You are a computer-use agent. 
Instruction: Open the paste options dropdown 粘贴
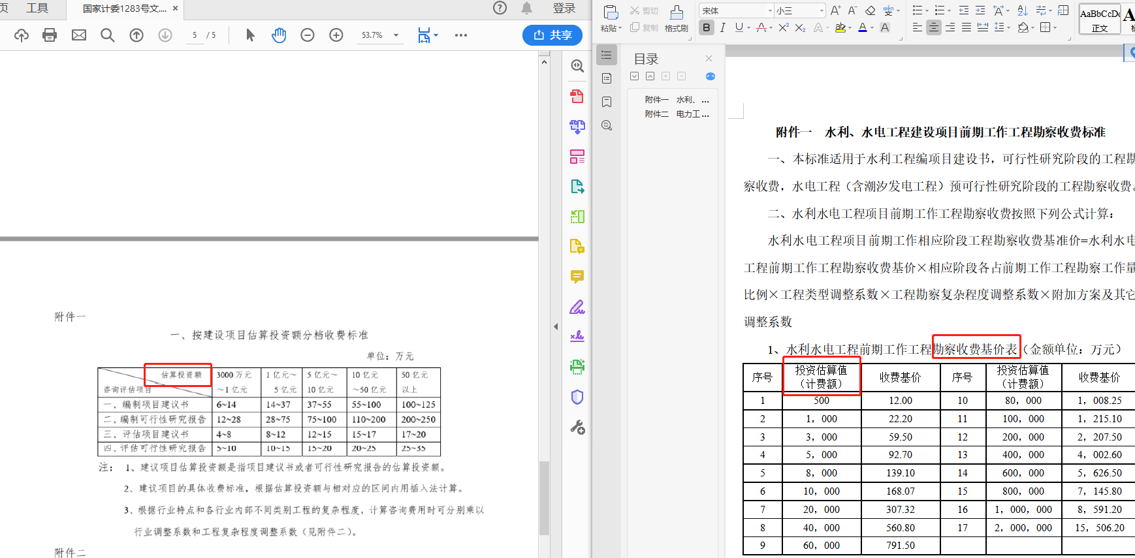(x=611, y=28)
